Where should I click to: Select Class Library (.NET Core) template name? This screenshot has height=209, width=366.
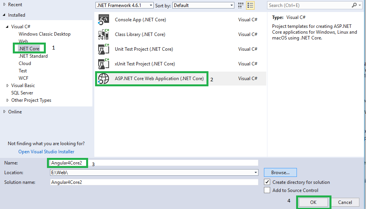click(x=140, y=34)
